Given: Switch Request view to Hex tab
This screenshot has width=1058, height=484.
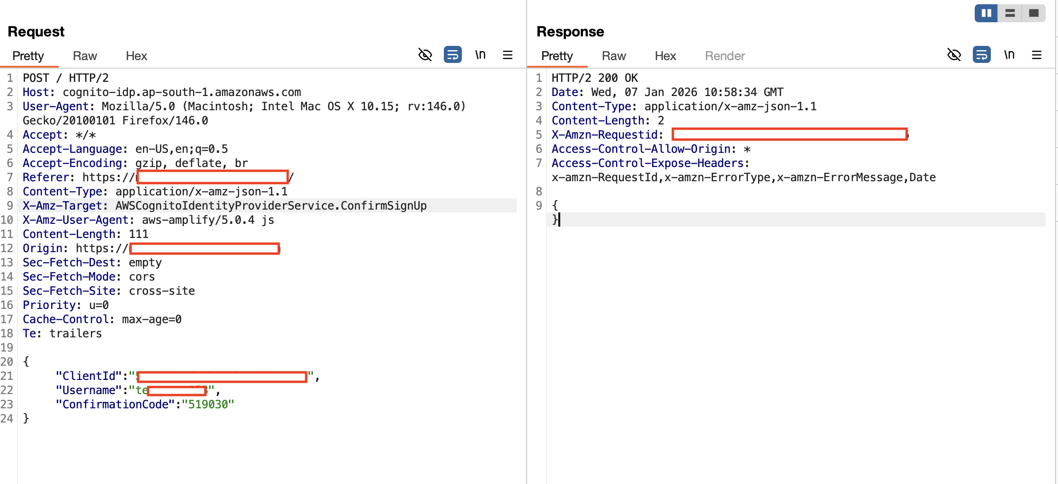Looking at the screenshot, I should 136,56.
